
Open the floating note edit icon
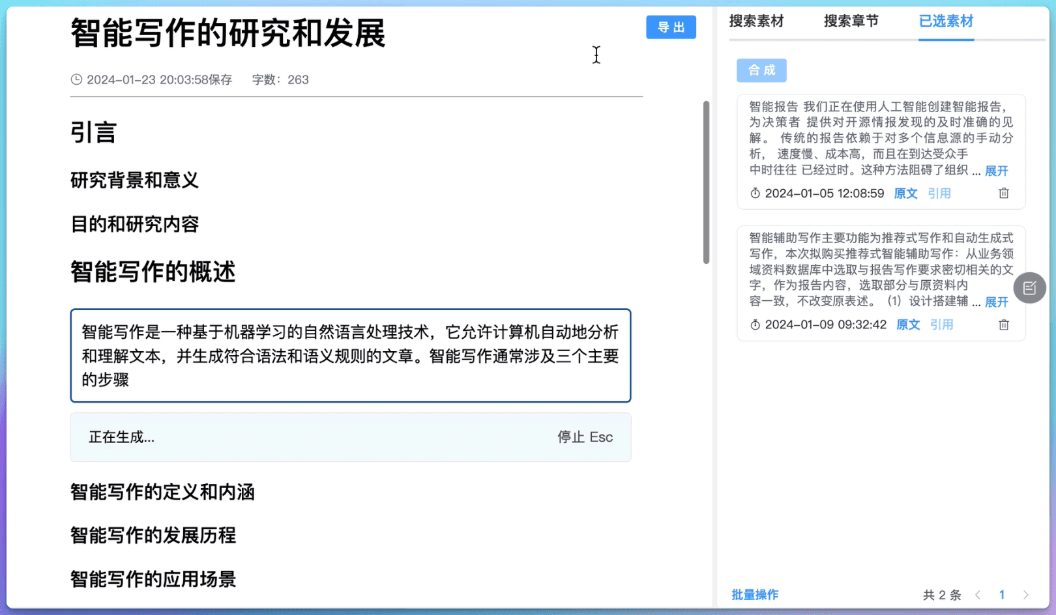coord(1030,288)
